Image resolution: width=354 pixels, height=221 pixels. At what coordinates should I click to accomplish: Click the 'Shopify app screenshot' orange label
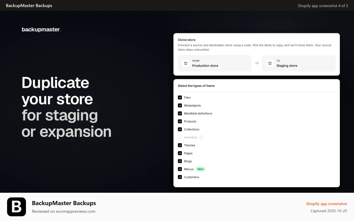click(x=327, y=204)
